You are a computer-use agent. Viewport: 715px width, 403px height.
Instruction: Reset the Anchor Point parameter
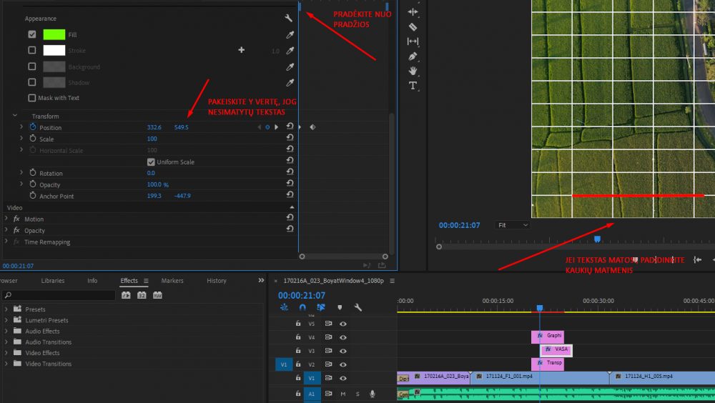(x=290, y=196)
